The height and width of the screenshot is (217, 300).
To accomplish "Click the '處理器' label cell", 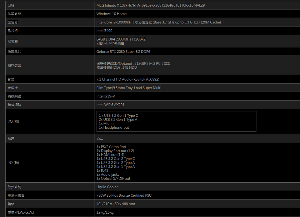I will [x=50, y=22].
